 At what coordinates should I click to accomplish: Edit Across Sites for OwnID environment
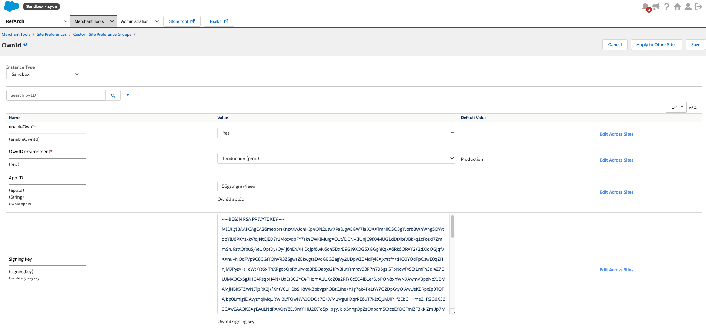click(x=616, y=160)
